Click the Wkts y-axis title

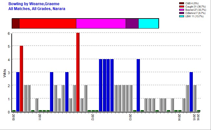coord(5,73)
